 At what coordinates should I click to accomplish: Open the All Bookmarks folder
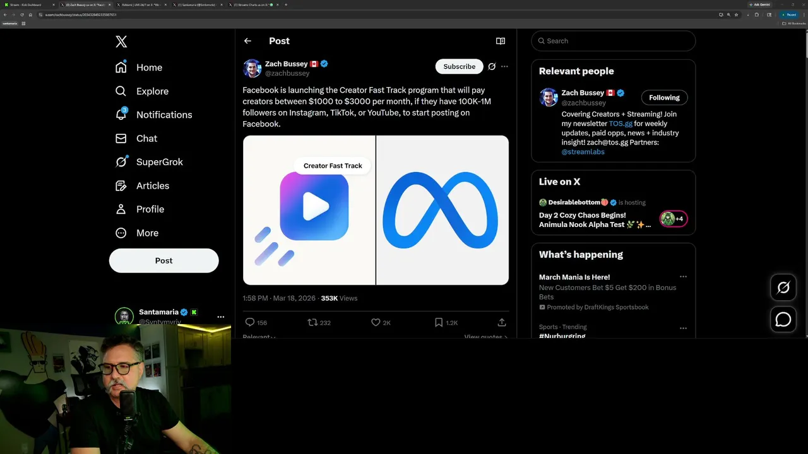coord(793,23)
